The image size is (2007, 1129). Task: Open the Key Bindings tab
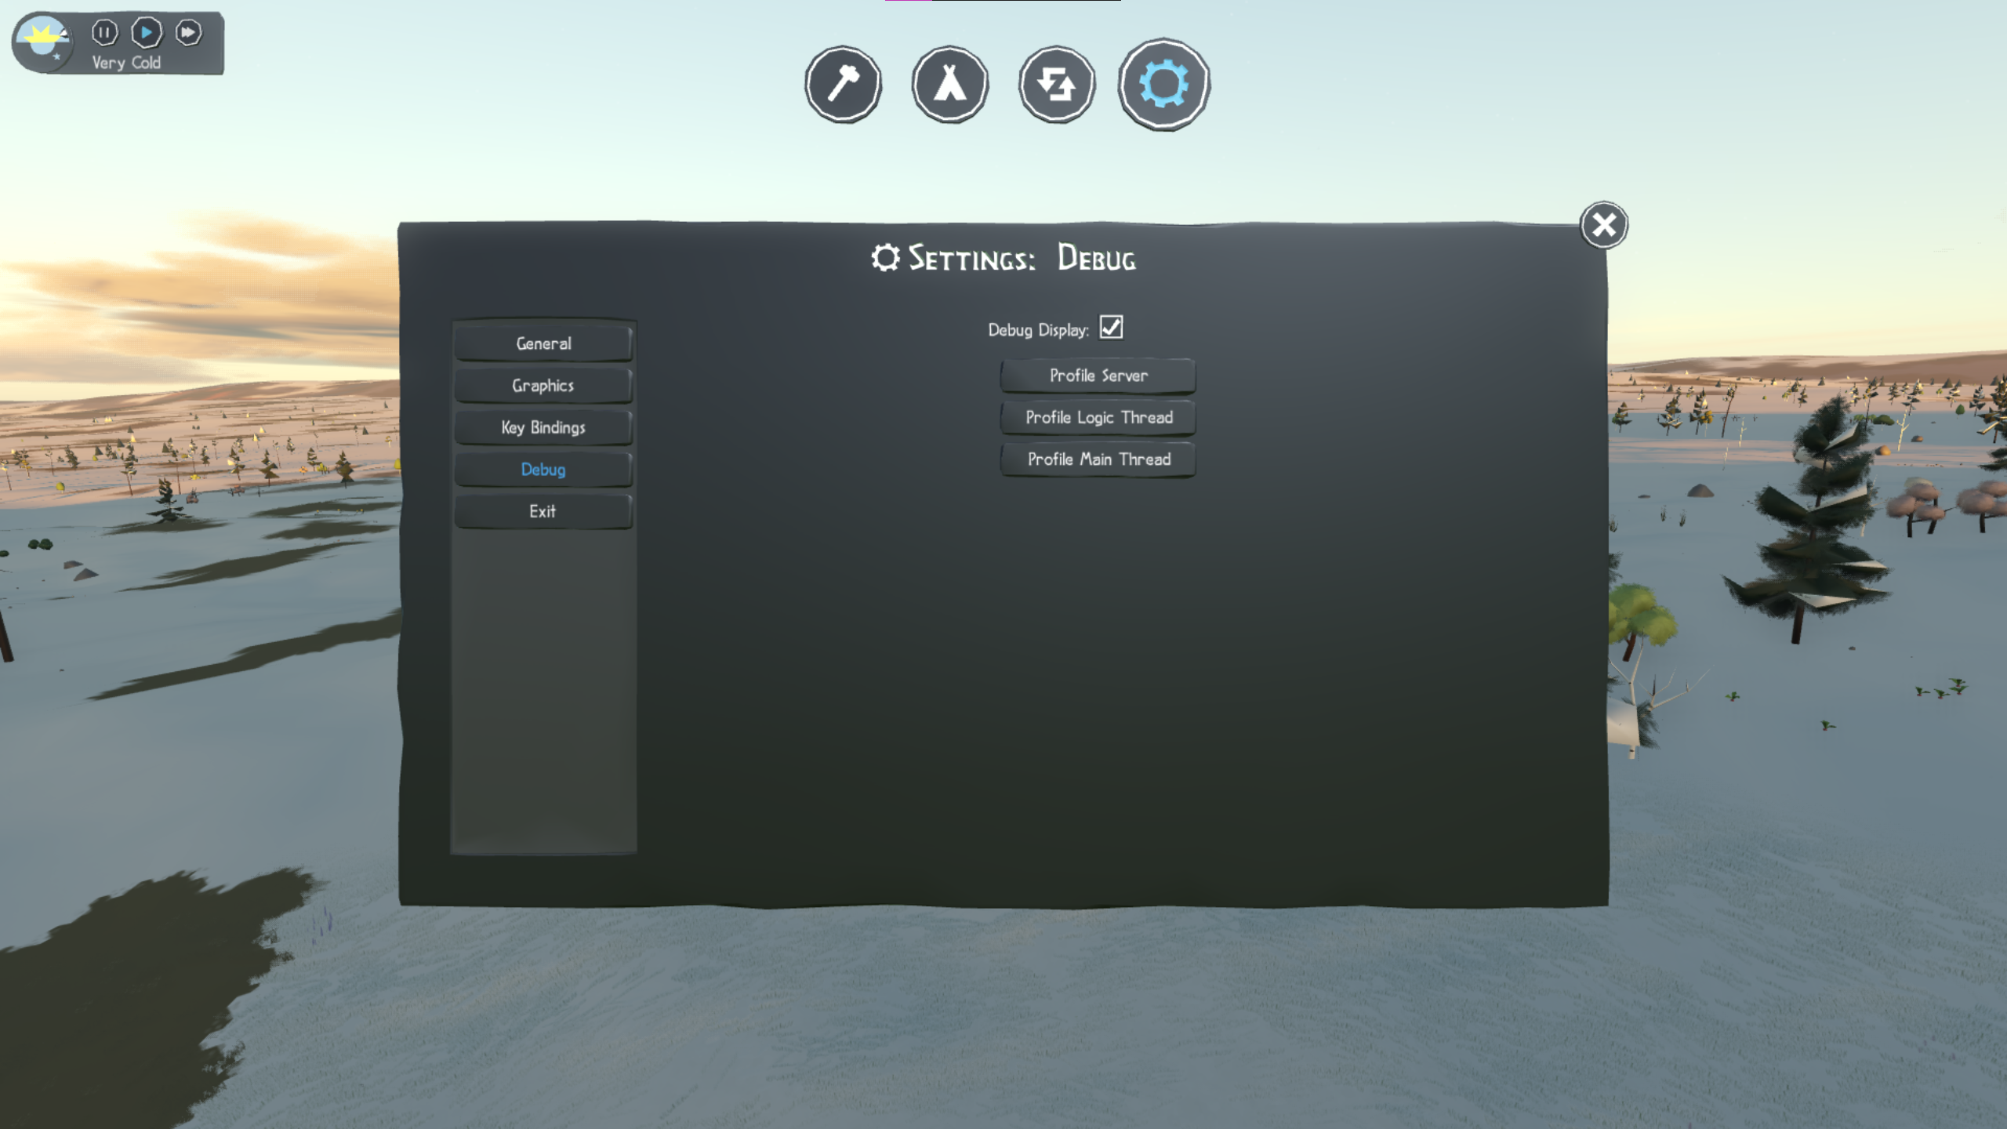(543, 427)
